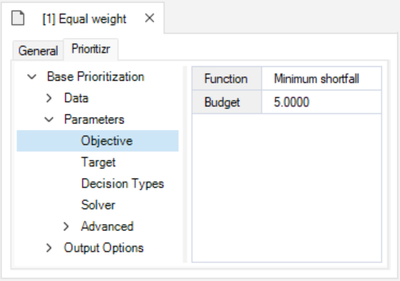Click the Budget row label cell

point(227,102)
